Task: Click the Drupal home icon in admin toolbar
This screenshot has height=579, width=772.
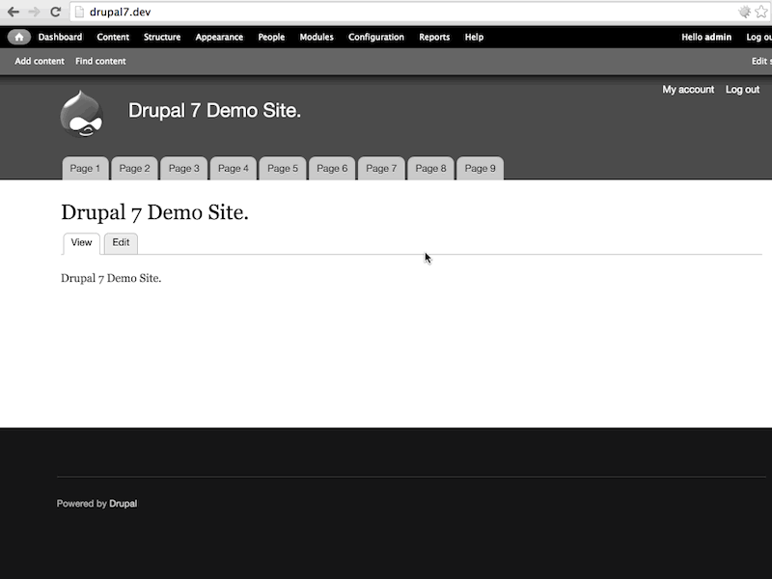Action: click(16, 36)
